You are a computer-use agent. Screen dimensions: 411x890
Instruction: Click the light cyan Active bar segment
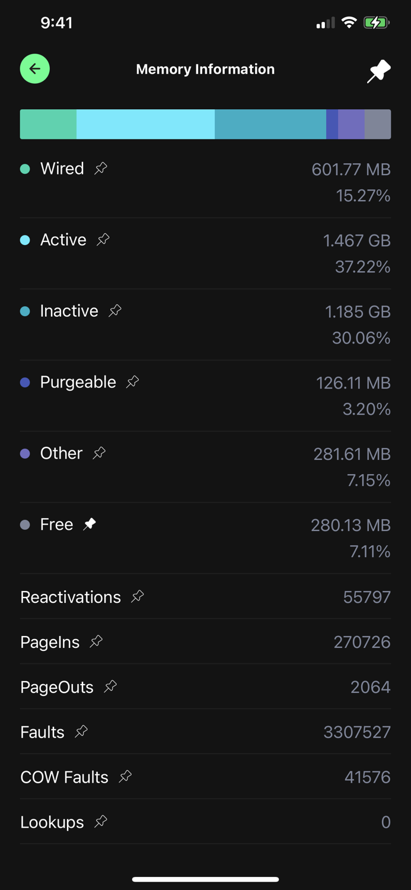[145, 124]
